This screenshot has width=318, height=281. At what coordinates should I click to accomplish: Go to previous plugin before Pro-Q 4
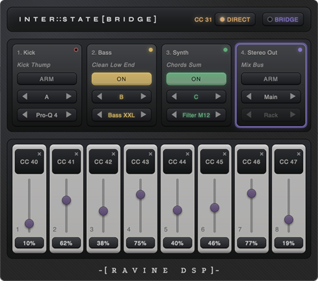click(25, 115)
